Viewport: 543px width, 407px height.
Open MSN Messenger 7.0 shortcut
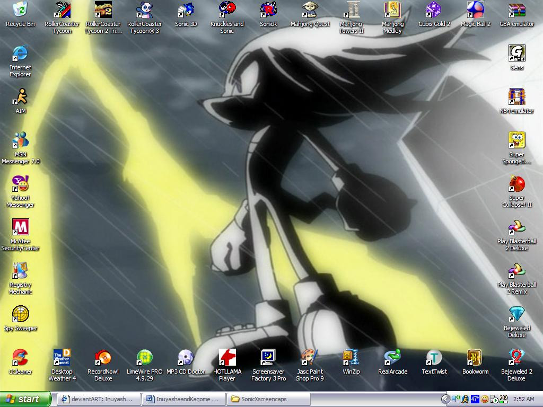pyautogui.click(x=21, y=140)
